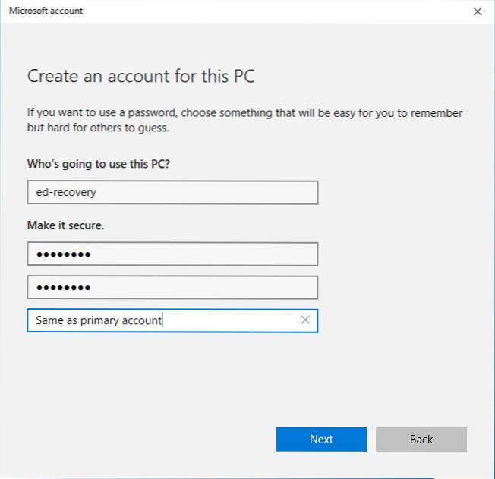
Task: Select the confirm password field
Action: (172, 287)
